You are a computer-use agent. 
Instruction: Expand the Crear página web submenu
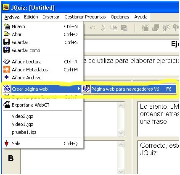[x=42, y=89]
